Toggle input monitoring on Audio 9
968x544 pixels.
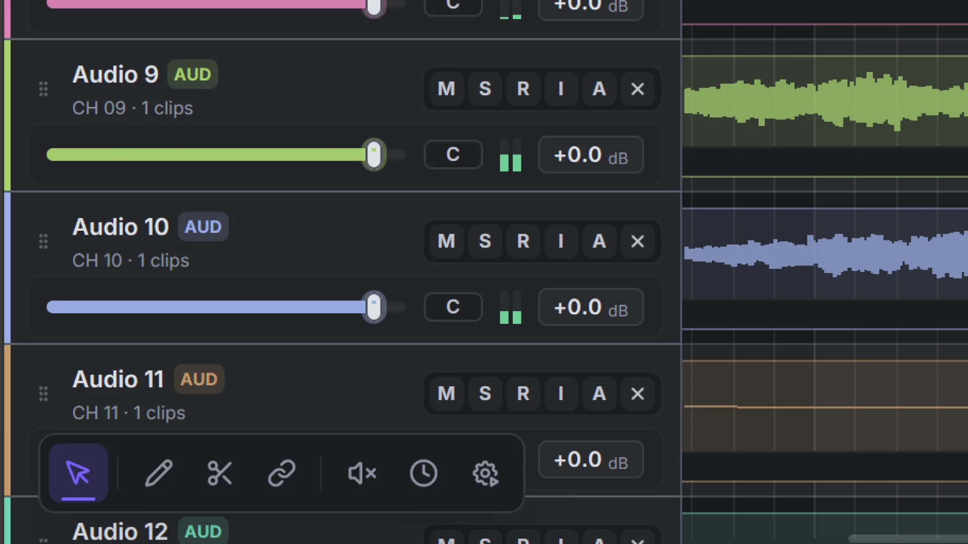coord(561,89)
